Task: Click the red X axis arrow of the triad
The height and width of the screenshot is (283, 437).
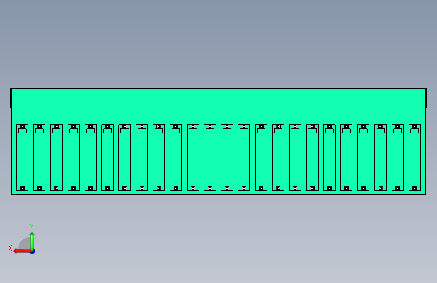Action: (22, 251)
